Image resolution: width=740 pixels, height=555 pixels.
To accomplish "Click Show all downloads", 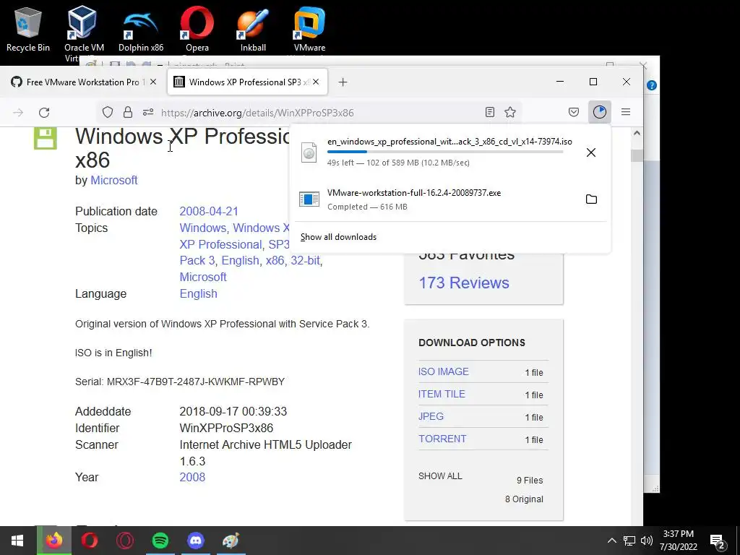I will point(338,237).
